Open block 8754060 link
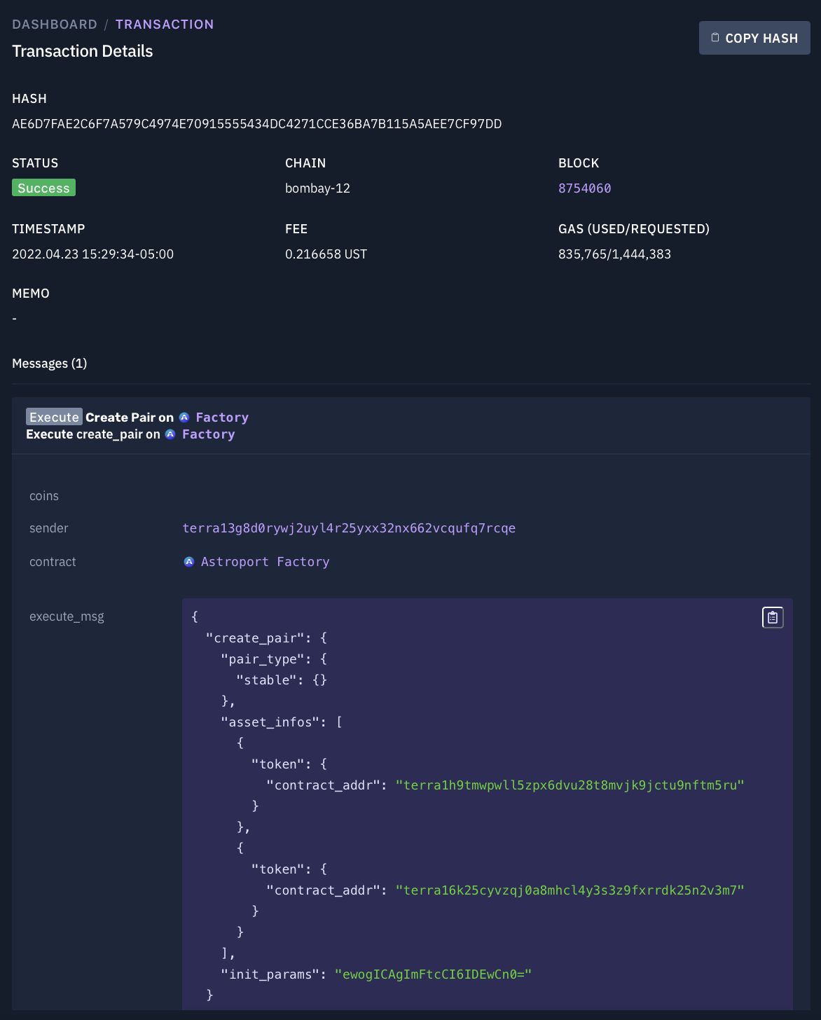This screenshot has height=1020, width=821. tap(585, 188)
